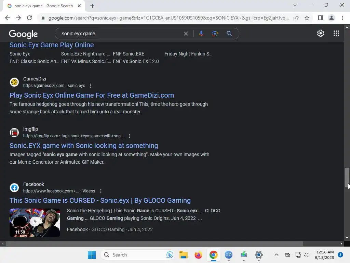The image size is (350, 263).
Task: Open File Explorer from taskbar
Action: coord(184,255)
